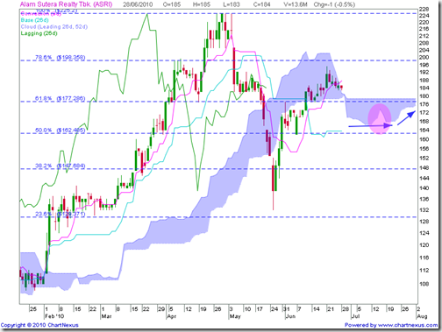
Task: Click the 78.6% ($198.358) Fibonacci label
Action: pos(61,58)
